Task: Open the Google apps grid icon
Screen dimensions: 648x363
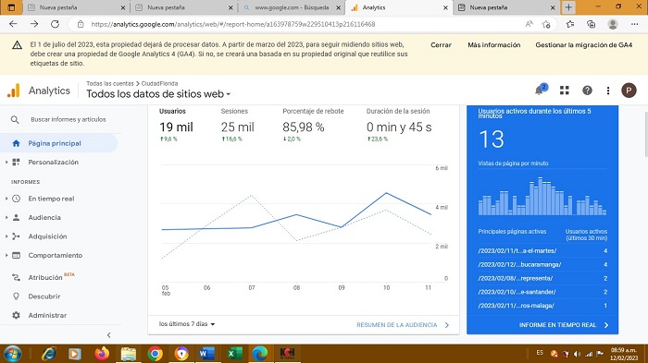Action: [565, 91]
